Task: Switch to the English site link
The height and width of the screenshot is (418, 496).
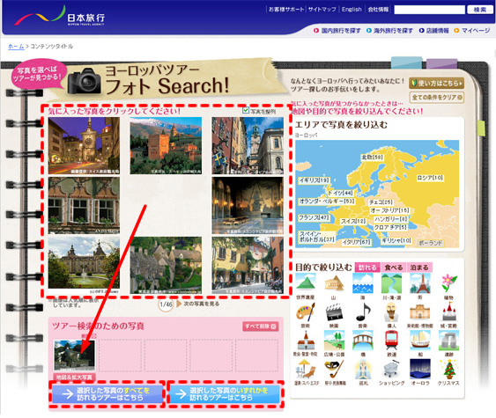Action: tap(352, 10)
